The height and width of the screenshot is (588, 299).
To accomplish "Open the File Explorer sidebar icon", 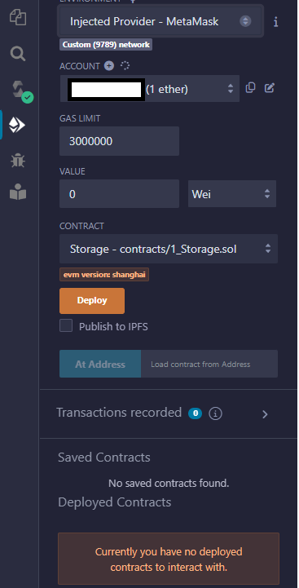I will 18,18.
